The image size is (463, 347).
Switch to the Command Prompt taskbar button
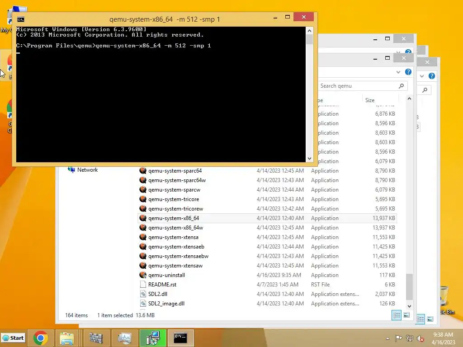tap(181, 338)
